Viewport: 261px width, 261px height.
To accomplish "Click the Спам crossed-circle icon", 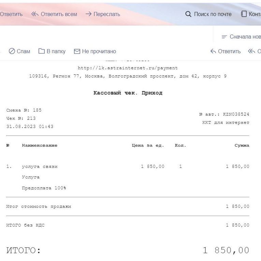I will pyautogui.click(x=12, y=51).
